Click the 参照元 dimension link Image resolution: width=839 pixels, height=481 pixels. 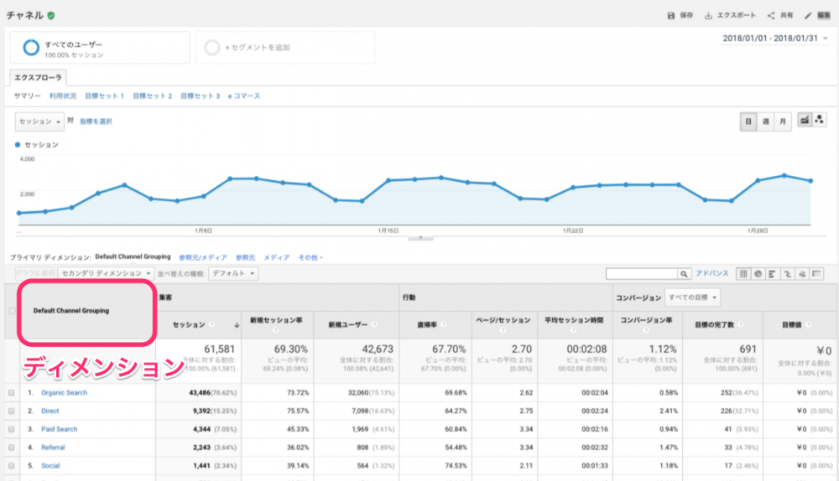(x=245, y=257)
